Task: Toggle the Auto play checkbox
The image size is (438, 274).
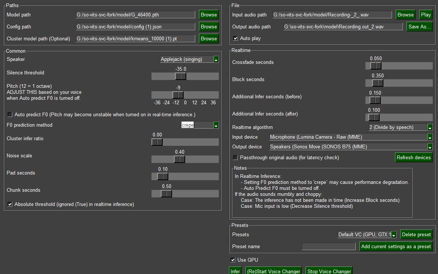Action: (x=236, y=38)
